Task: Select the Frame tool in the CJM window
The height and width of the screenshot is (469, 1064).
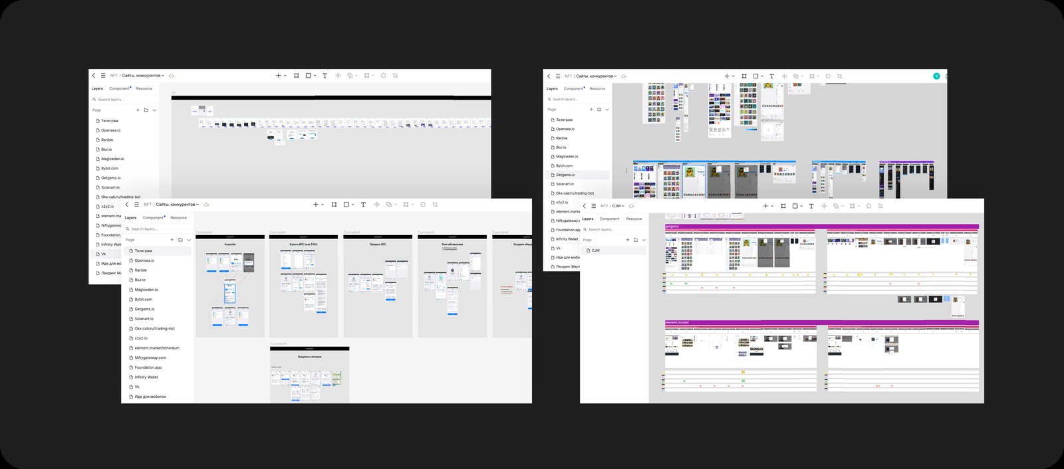Action: (783, 206)
